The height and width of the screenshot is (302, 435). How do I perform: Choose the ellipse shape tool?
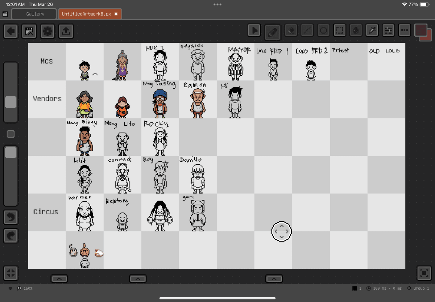[324, 31]
